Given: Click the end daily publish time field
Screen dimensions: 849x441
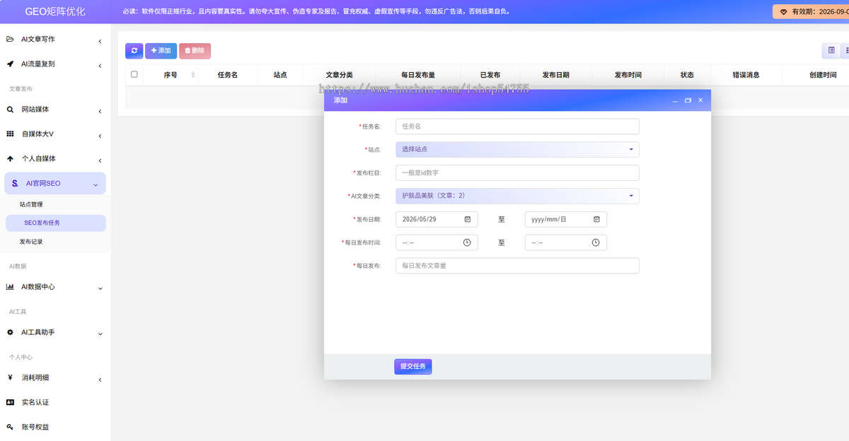Looking at the screenshot, I should [x=566, y=242].
